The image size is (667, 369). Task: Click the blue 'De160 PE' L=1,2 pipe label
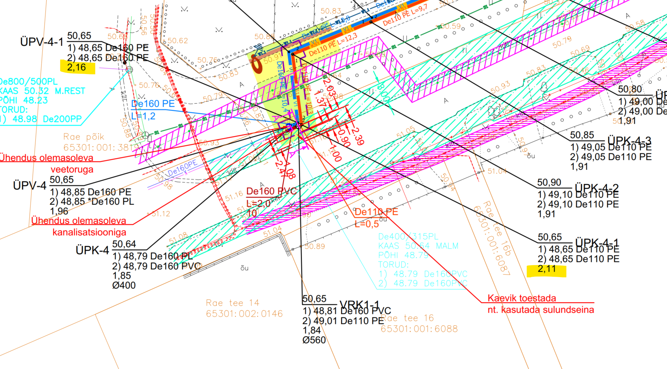pos(153,104)
